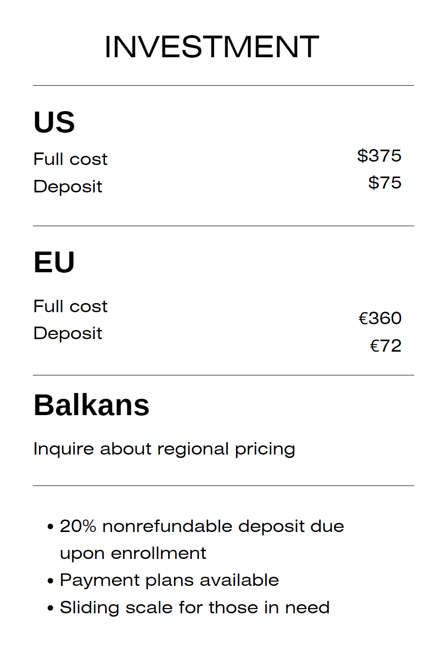
Task: Click the EU Deposit label
Action: coord(68,333)
